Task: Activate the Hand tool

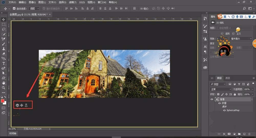Action: pos(4,83)
